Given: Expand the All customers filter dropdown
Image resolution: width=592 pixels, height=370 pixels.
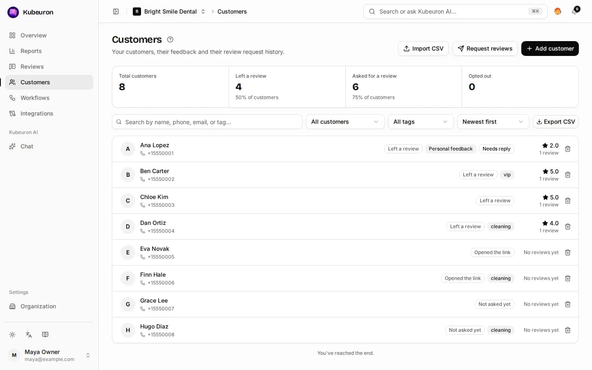Looking at the screenshot, I should (x=345, y=122).
